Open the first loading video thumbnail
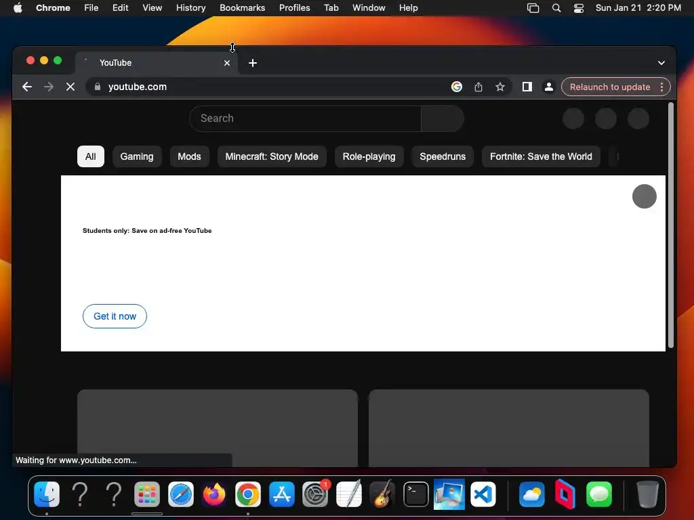 218,428
